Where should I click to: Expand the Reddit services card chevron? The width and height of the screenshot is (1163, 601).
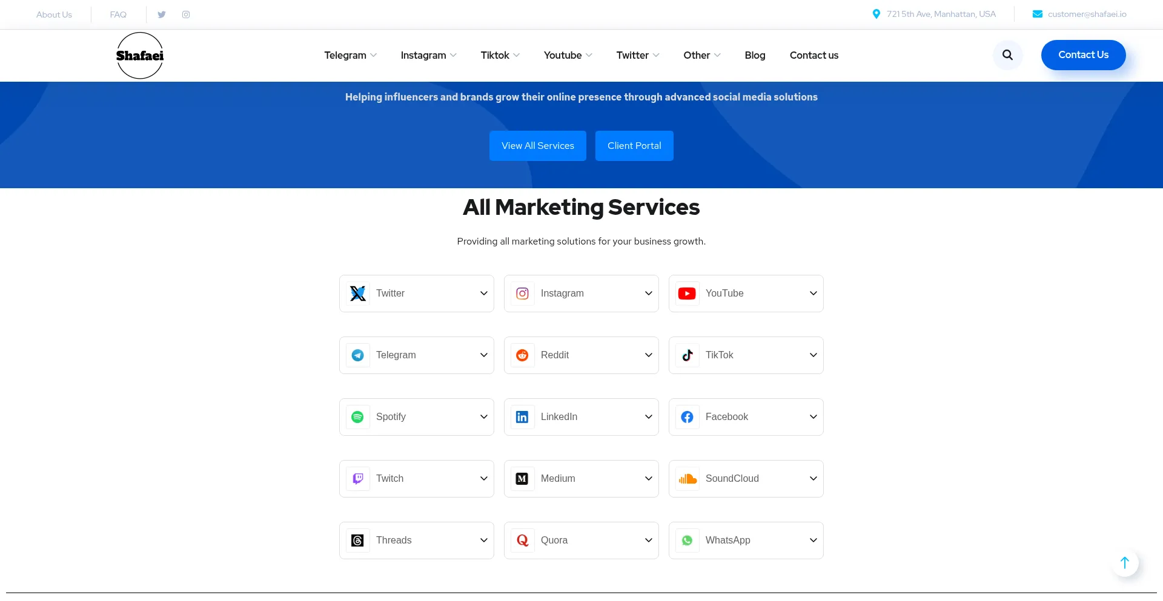pyautogui.click(x=649, y=355)
